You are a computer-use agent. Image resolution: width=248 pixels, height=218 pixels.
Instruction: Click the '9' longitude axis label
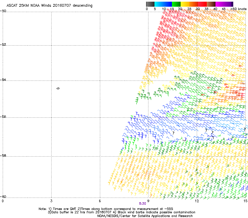(148, 201)
